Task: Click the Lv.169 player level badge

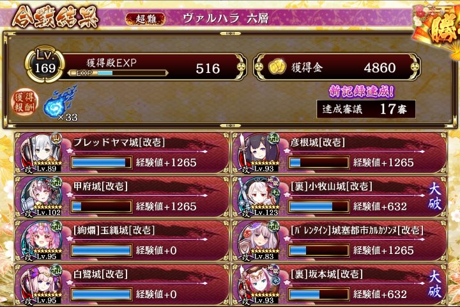Action: tap(45, 63)
